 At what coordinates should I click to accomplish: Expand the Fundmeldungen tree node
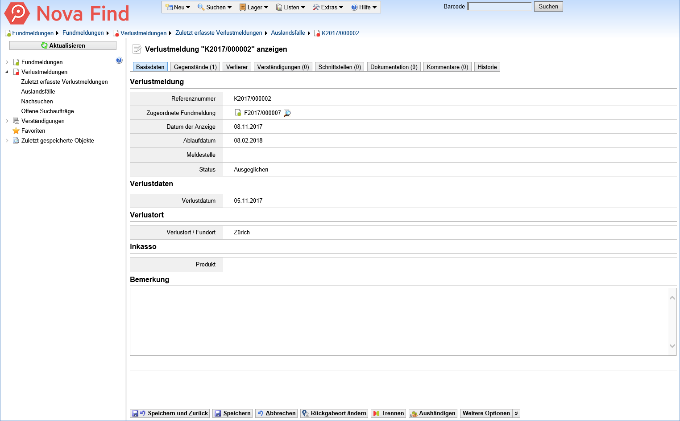(7, 62)
